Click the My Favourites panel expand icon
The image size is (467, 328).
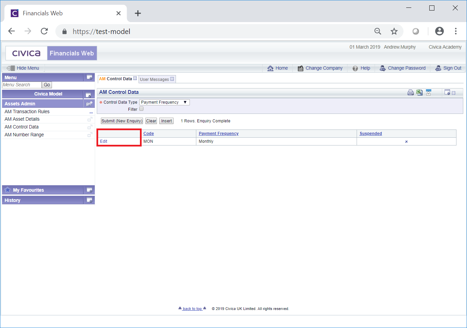89,190
